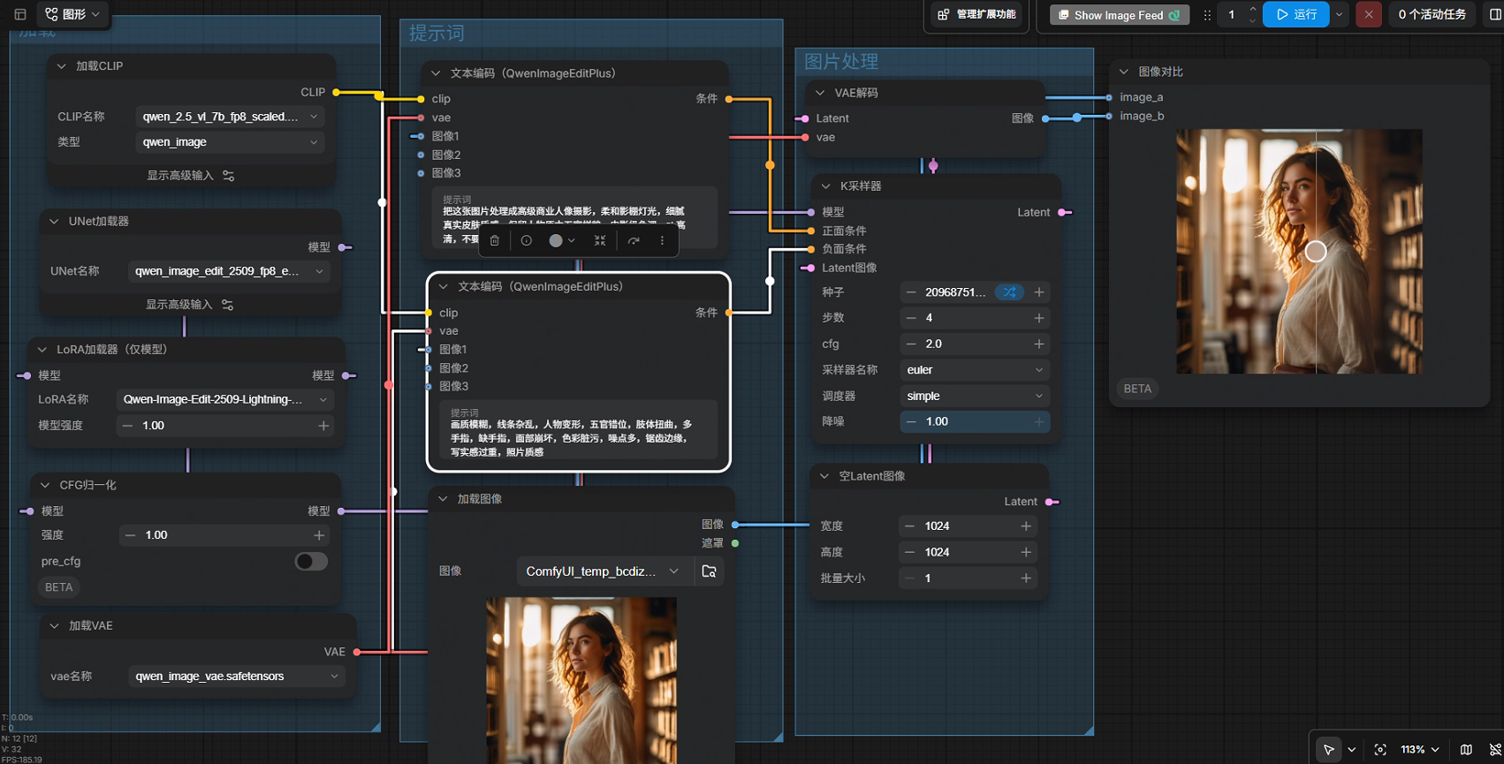Click 显示高级输入 under 加载CLIP node
Image resolution: width=1504 pixels, height=764 pixels.
point(190,176)
